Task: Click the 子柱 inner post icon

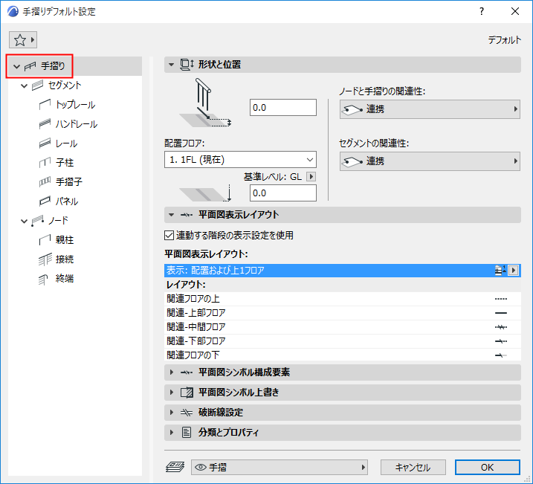Action: (x=45, y=163)
